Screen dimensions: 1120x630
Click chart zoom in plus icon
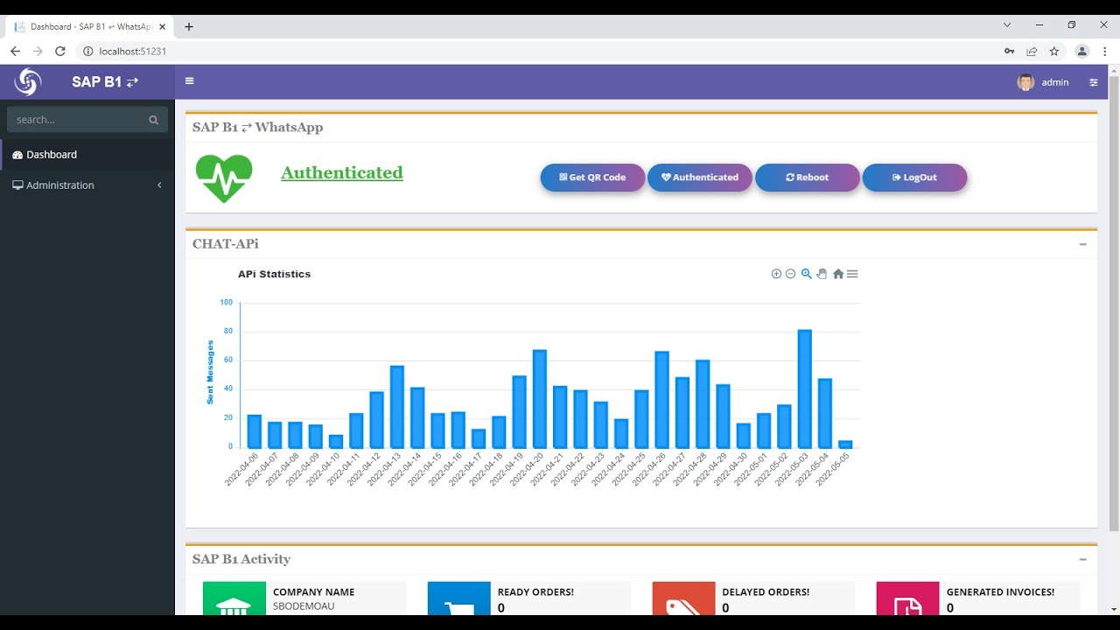pyautogui.click(x=776, y=274)
